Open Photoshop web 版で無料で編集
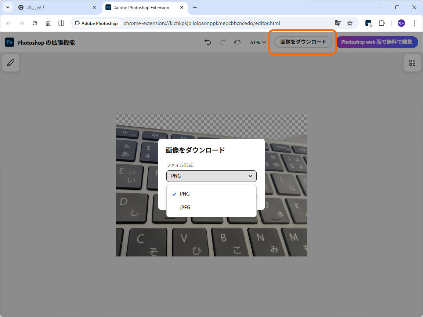Image resolution: width=423 pixels, height=317 pixels. pos(377,42)
